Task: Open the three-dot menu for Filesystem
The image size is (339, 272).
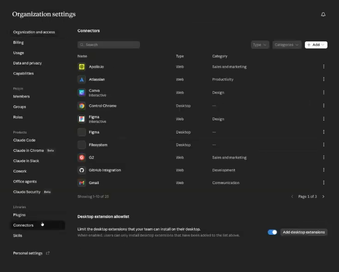Action: click(324, 145)
